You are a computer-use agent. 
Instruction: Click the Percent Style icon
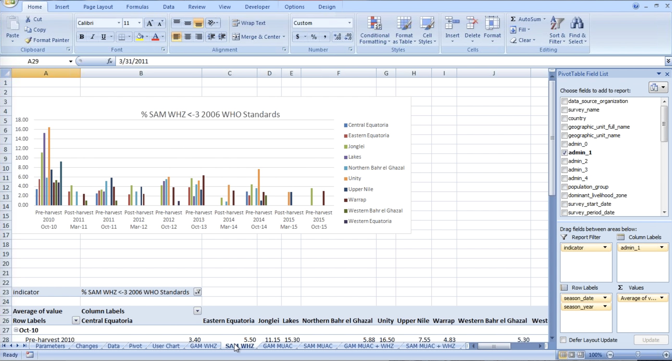click(314, 37)
